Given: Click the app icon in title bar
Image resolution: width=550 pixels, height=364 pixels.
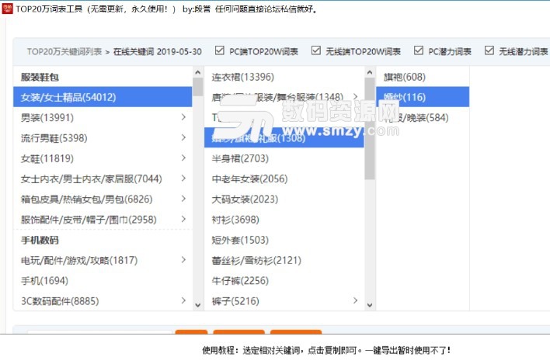Looking at the screenshot, I should 7,9.
